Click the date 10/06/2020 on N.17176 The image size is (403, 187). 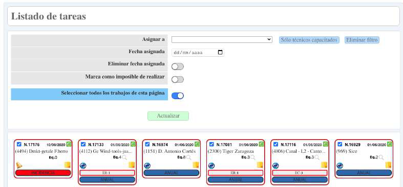point(56,145)
